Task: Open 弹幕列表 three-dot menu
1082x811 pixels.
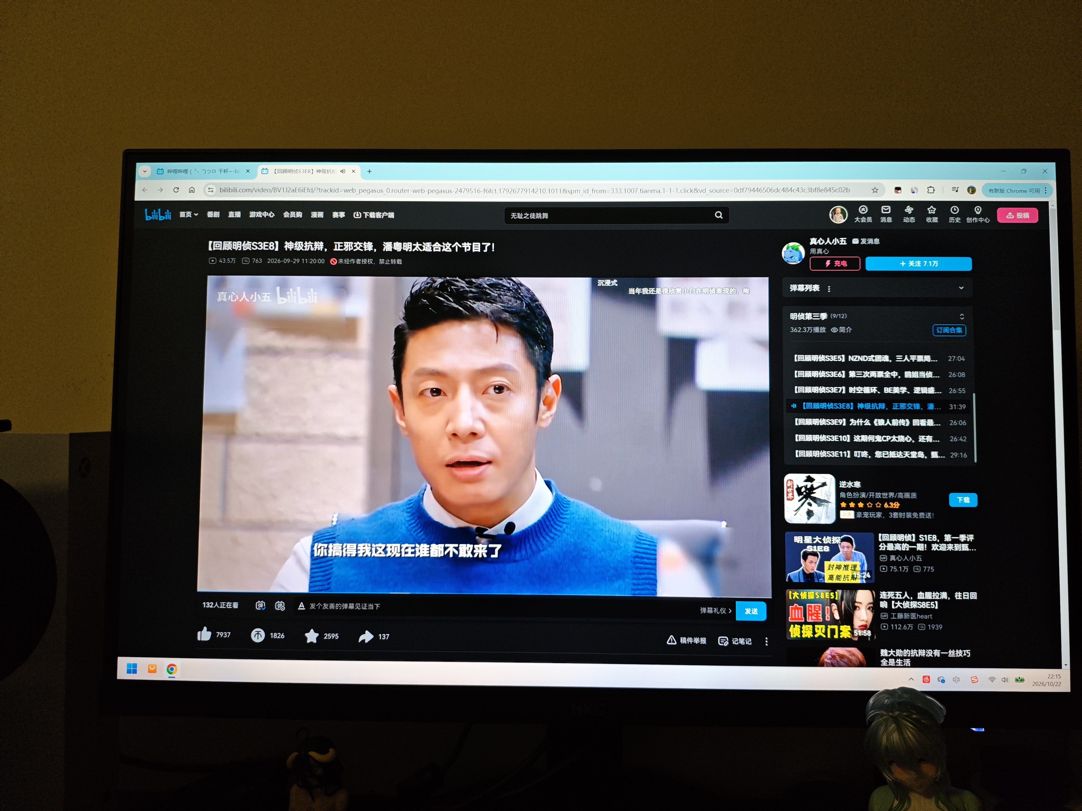Action: (829, 289)
